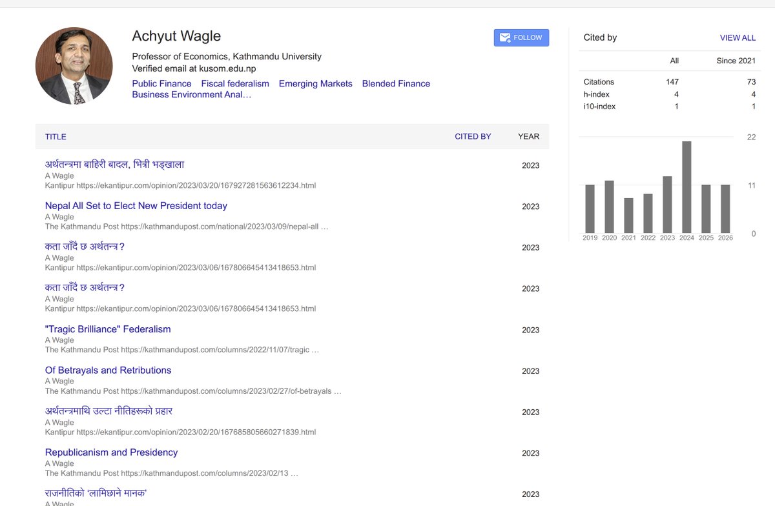The height and width of the screenshot is (506, 775).
Task: Click the 'Cited by' panel heading
Action: coord(600,37)
